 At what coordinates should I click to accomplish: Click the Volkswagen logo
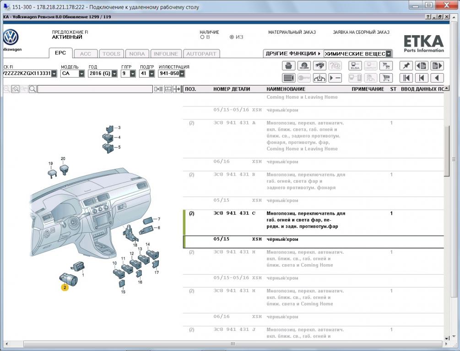coord(11,37)
